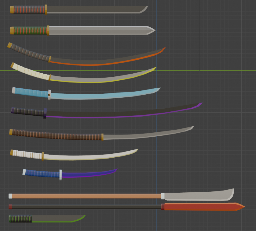The image size is (256, 231).
Task: Select the dark purple handle of black sword
Action: pyautogui.click(x=28, y=112)
